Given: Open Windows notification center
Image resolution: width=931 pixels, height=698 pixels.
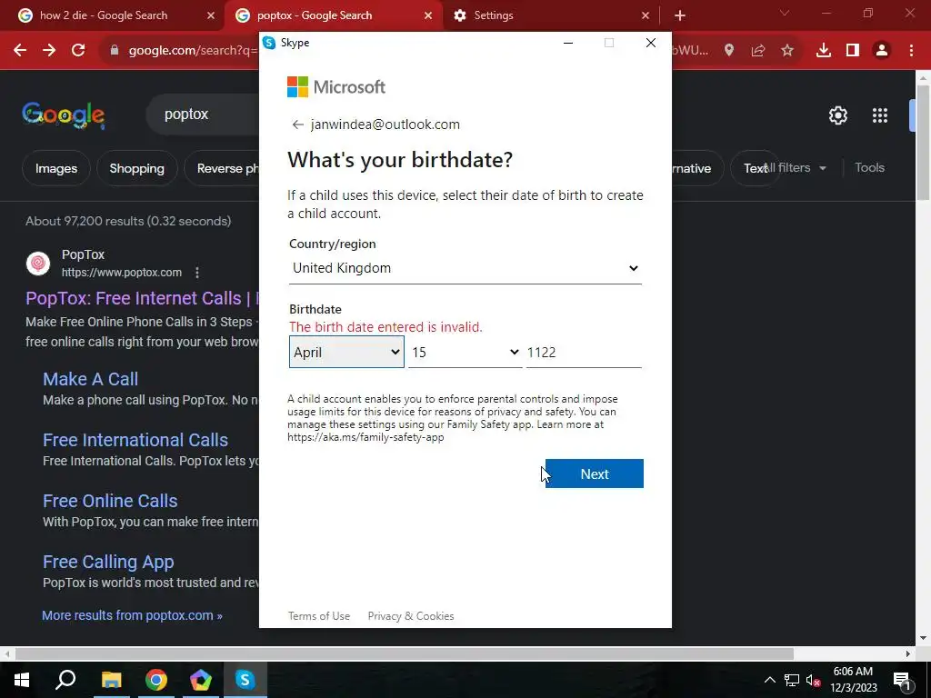Looking at the screenshot, I should coord(902,680).
